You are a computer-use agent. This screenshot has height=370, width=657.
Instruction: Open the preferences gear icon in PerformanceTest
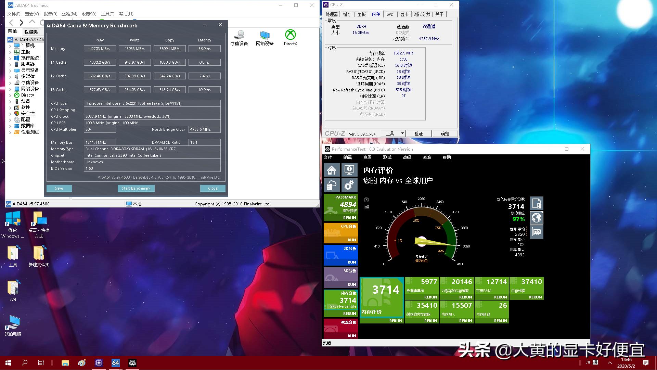[349, 185]
